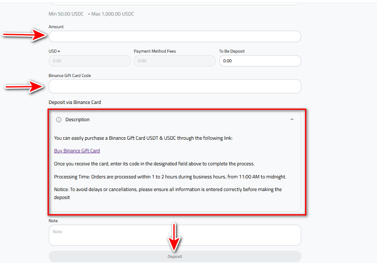Click the Deposit button
The width and height of the screenshot is (377, 263).
click(175, 257)
